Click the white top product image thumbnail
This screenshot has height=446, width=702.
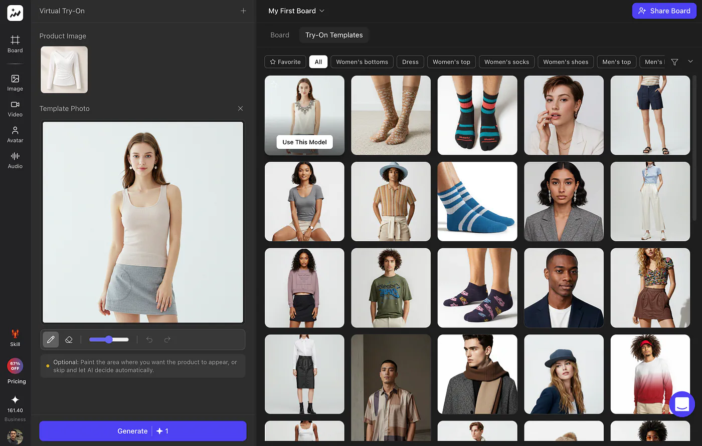tap(64, 70)
